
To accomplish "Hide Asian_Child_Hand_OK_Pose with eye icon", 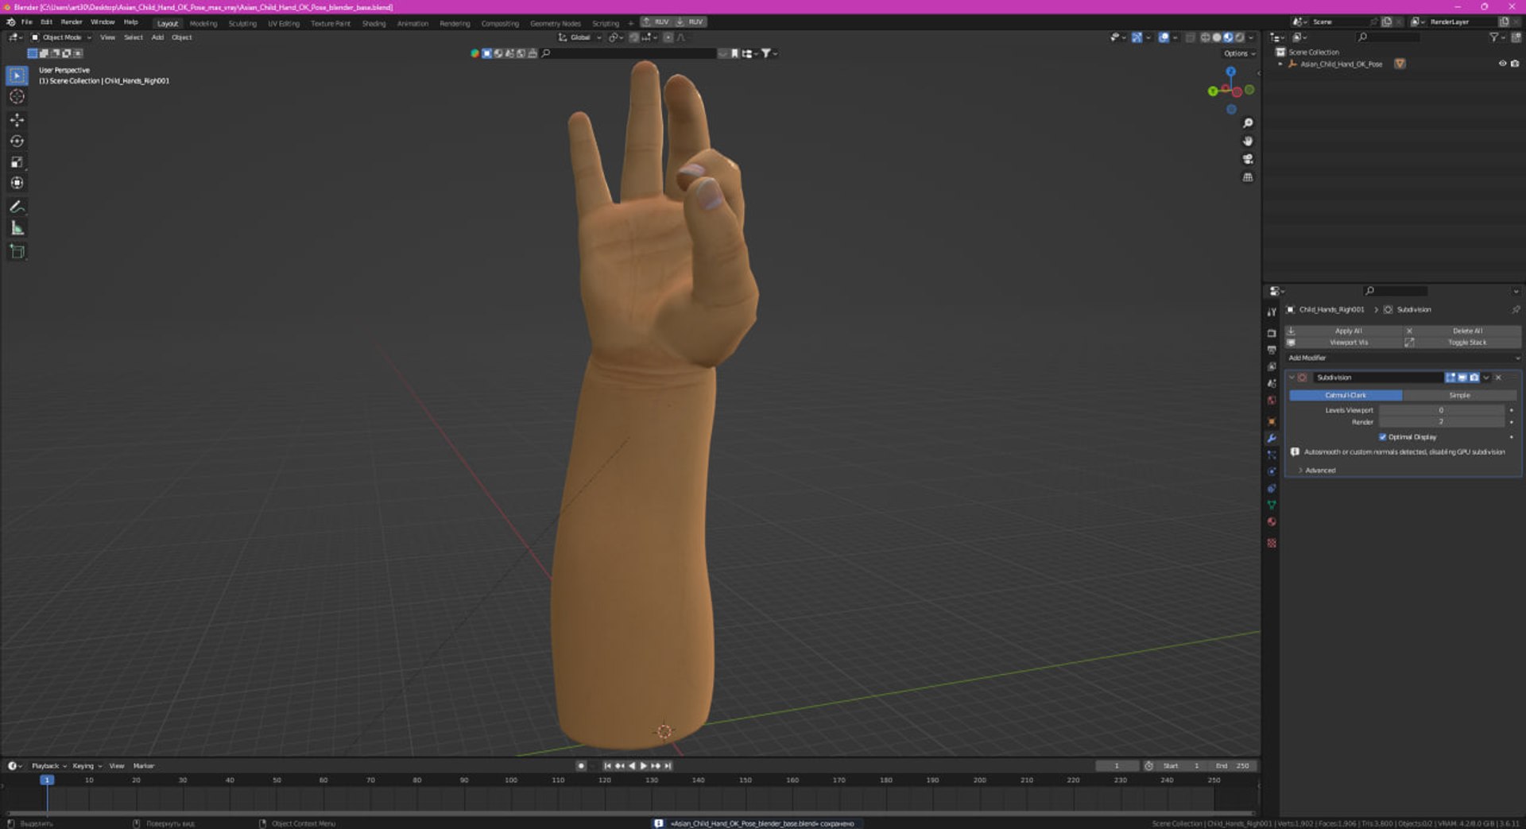I will point(1502,64).
